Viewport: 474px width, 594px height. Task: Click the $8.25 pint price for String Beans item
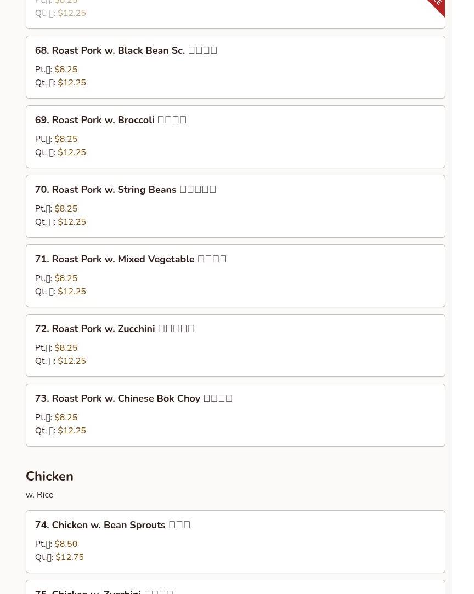[66, 209]
